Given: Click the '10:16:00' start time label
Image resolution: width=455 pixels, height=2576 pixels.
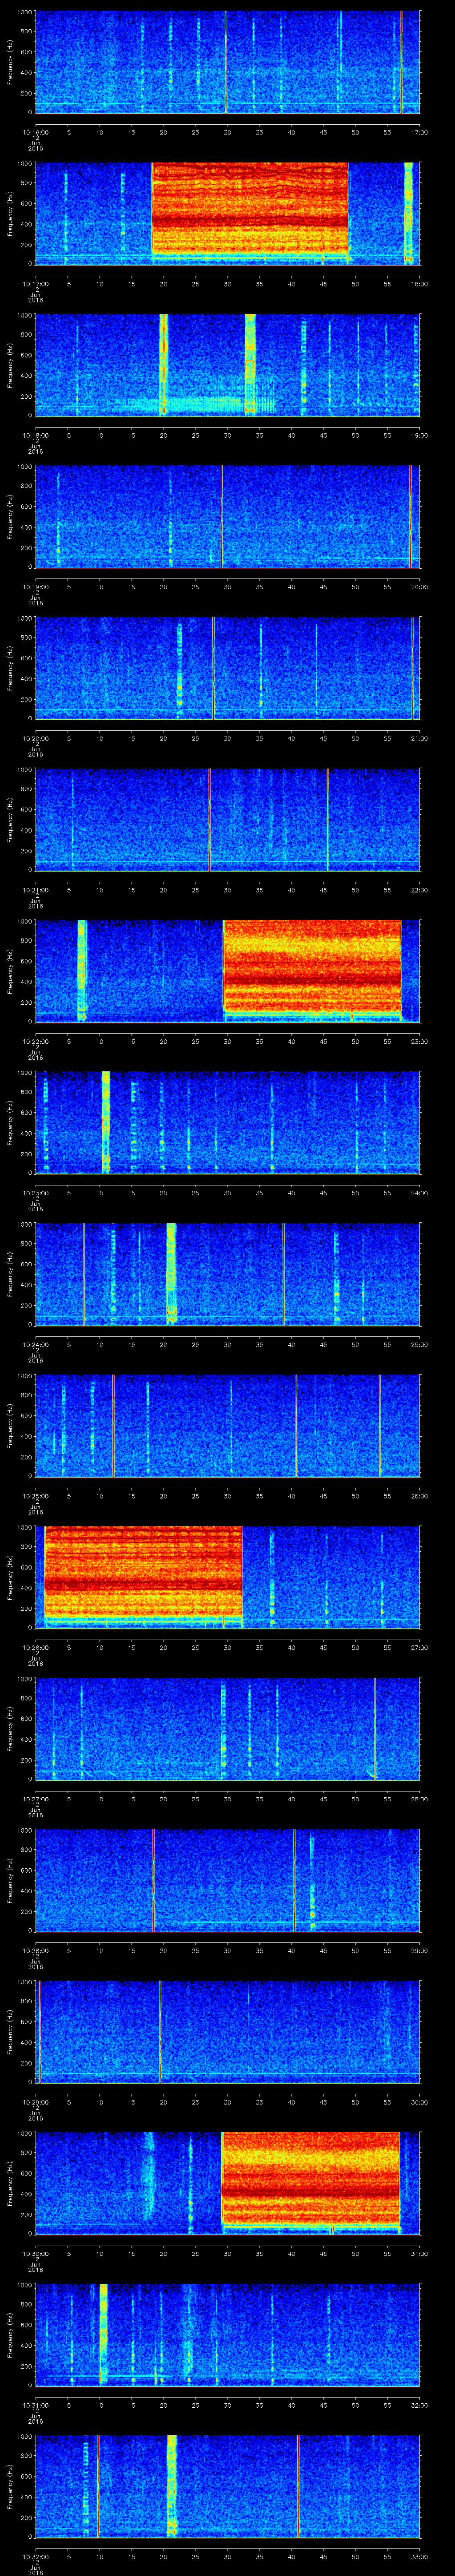Looking at the screenshot, I should [x=36, y=131].
